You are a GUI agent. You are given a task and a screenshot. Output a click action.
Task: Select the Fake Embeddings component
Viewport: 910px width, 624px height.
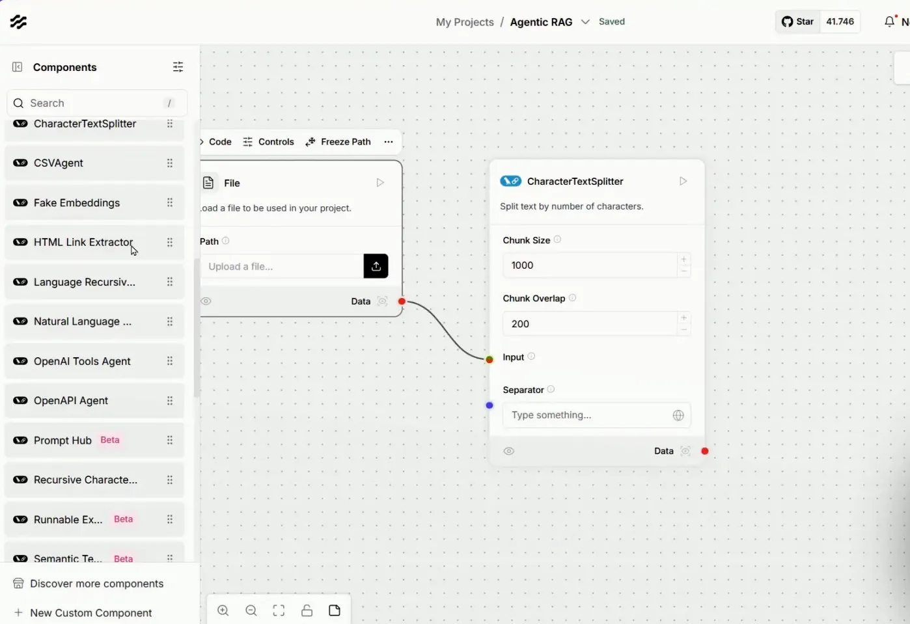[x=94, y=203]
